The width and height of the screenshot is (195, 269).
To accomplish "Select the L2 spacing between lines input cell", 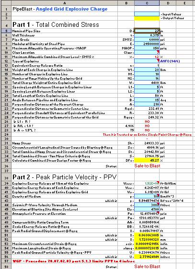I will click(147, 91).
